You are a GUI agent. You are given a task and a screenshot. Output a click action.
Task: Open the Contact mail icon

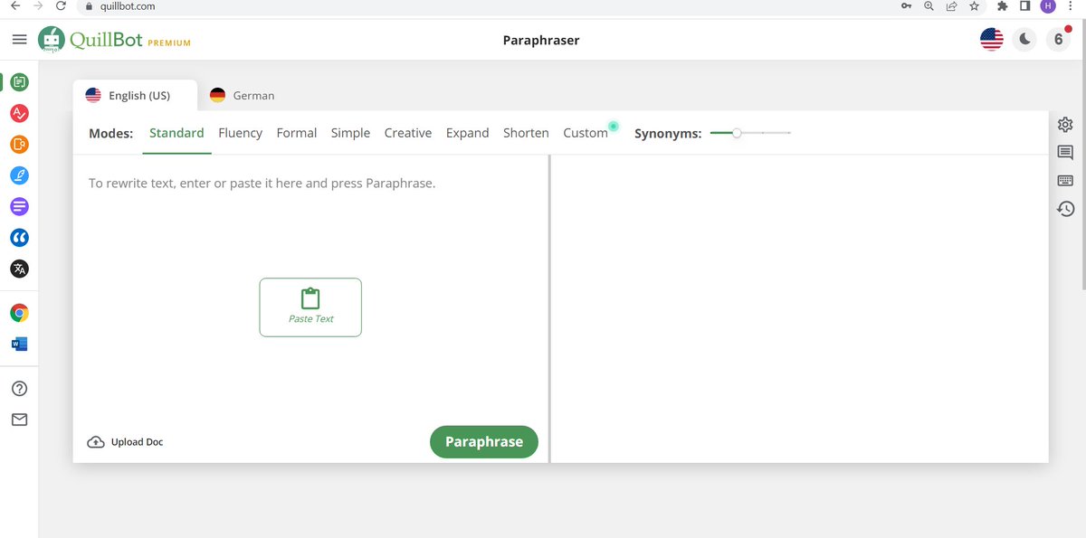(19, 420)
